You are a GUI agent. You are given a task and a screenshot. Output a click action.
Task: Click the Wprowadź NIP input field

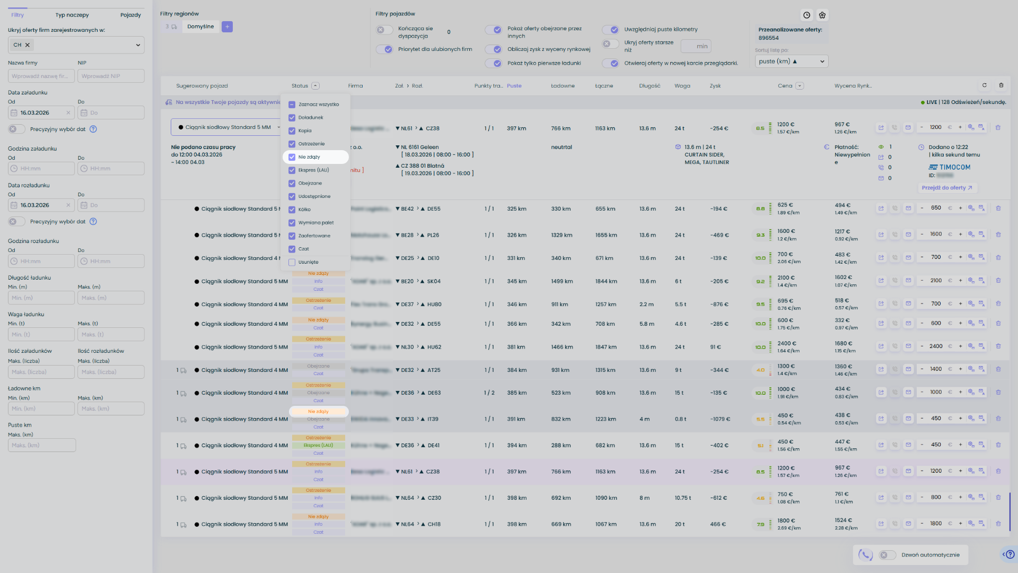(111, 76)
